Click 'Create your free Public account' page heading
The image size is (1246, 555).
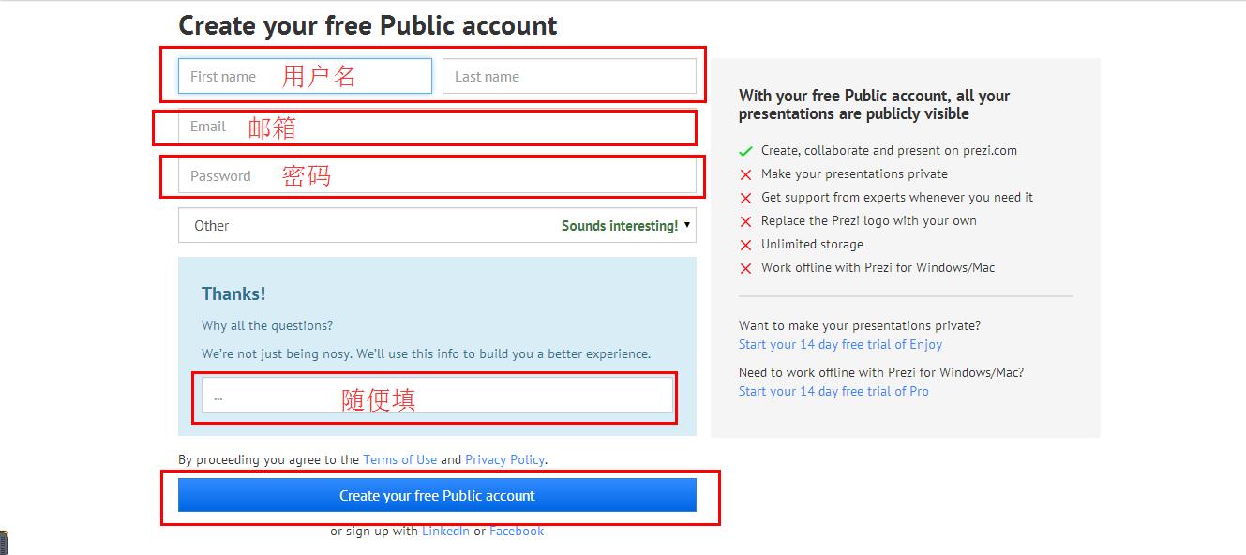tap(368, 25)
